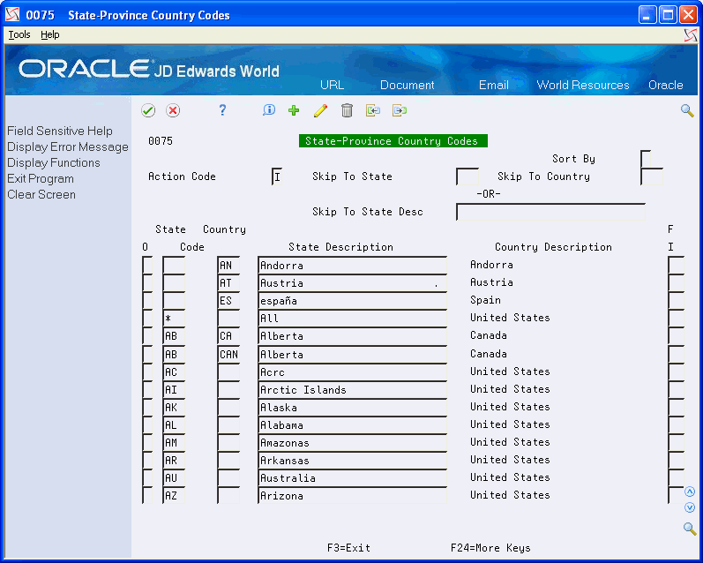Click the Amazonas description field
The image size is (703, 563).
tap(353, 442)
